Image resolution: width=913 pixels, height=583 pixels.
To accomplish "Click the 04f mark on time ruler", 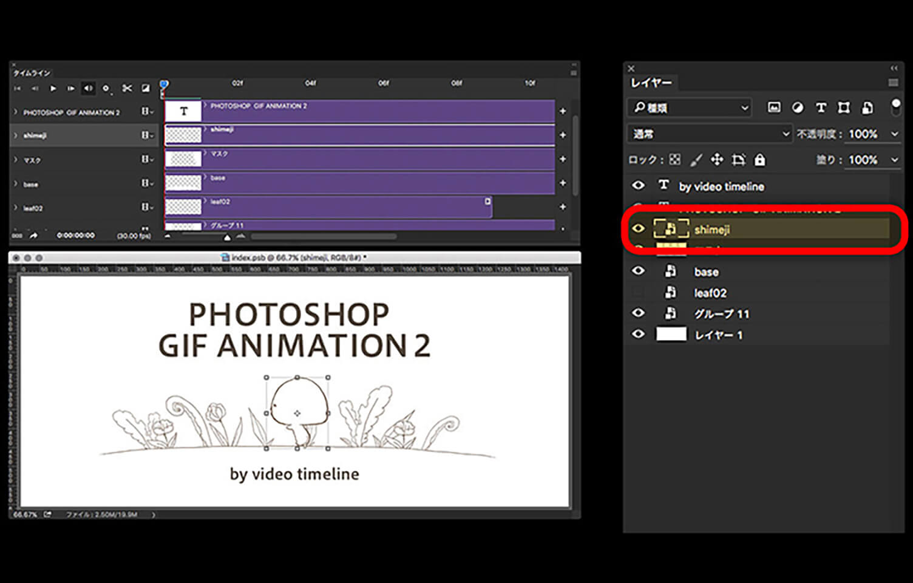I will coord(310,83).
